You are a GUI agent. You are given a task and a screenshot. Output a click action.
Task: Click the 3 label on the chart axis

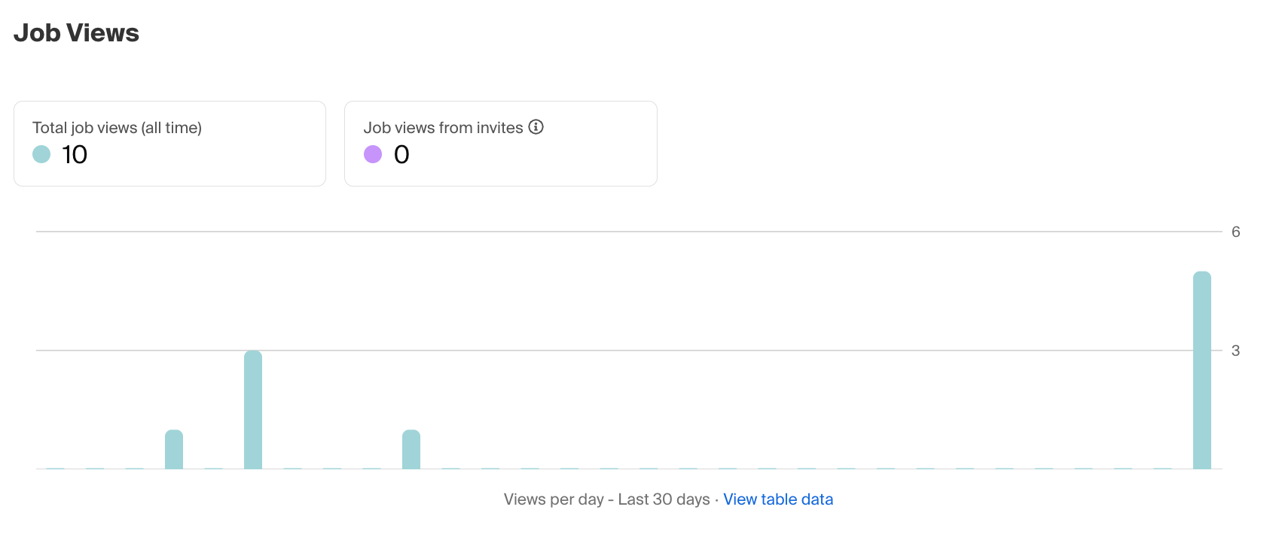click(1235, 350)
